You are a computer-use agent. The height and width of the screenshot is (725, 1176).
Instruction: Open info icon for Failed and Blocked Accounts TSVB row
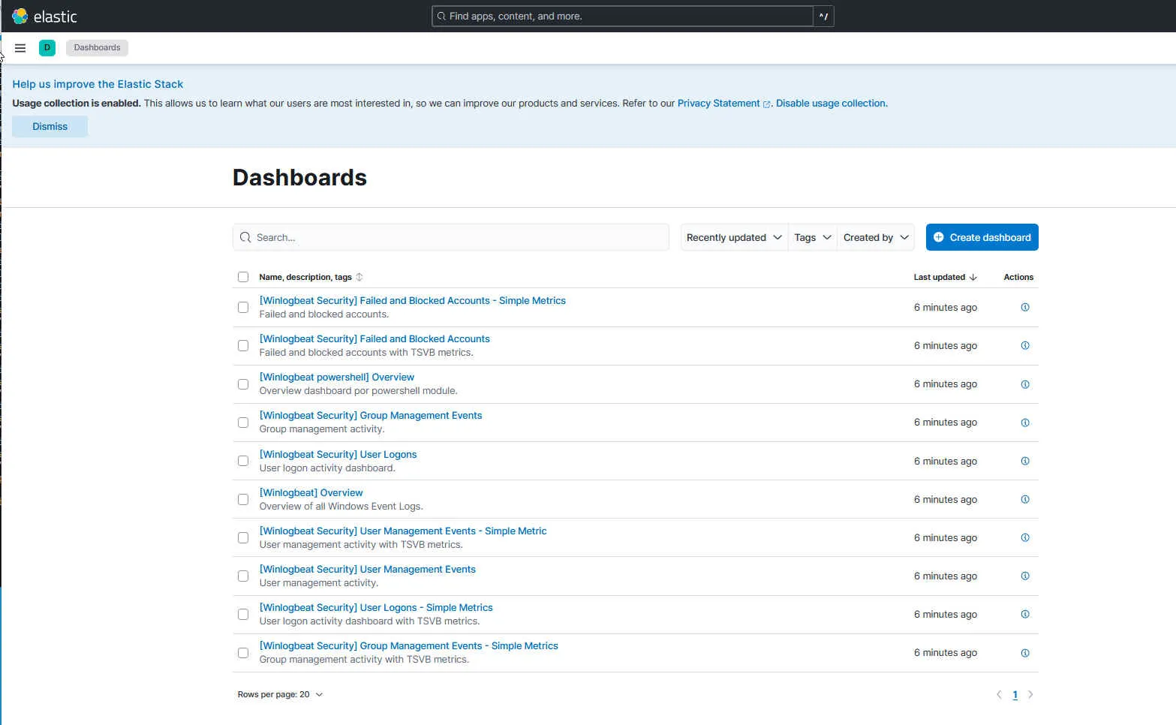click(1025, 345)
